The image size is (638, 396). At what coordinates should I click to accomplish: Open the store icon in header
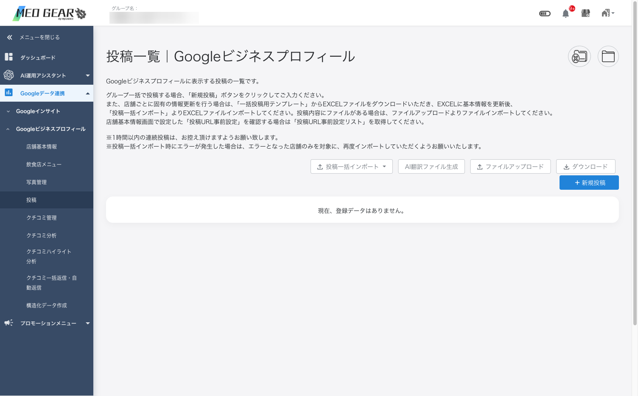(586, 14)
